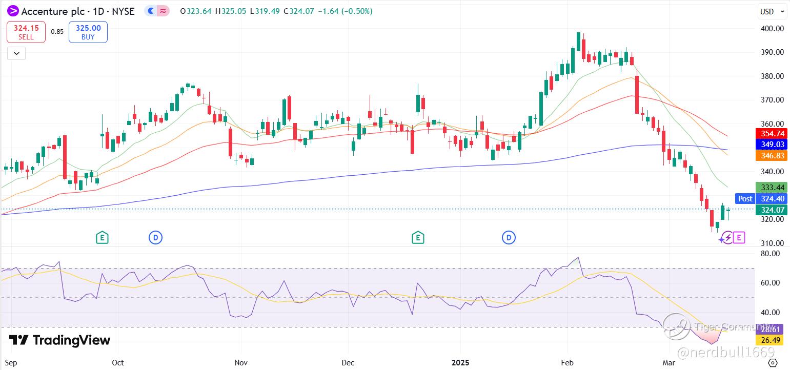Open the chart settings gear icon
This screenshot has height=370, width=790.
774,363
